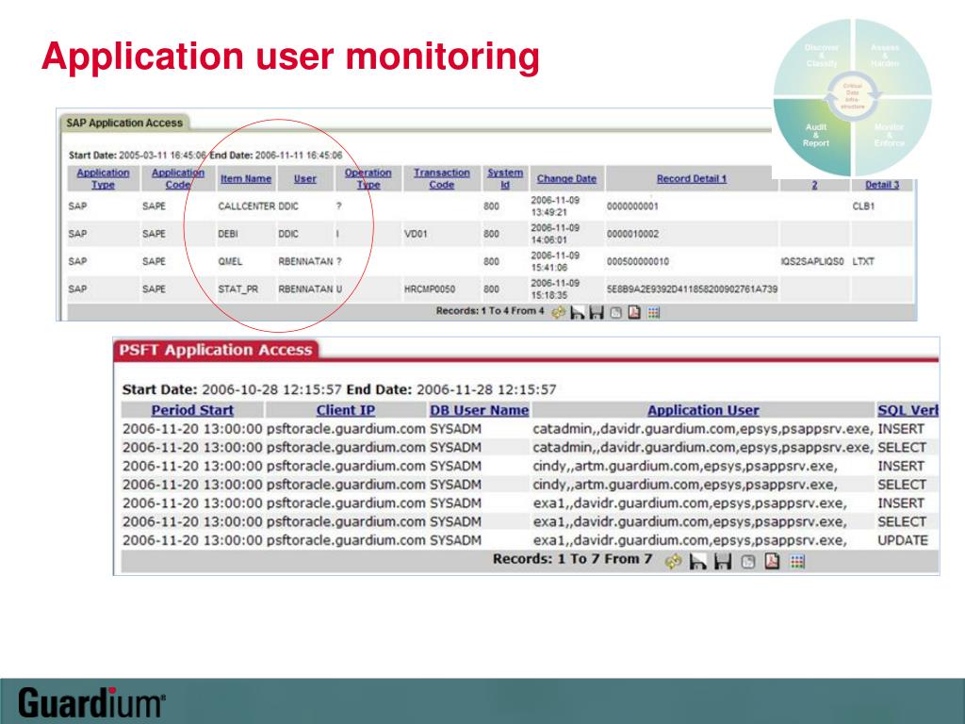965x724 pixels.
Task: Click the CALLCENTER item name cell
Action: 246,206
